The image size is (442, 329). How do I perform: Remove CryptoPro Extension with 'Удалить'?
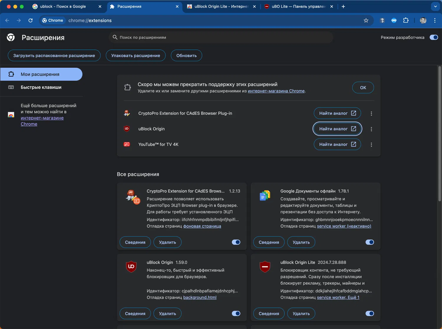[168, 242]
